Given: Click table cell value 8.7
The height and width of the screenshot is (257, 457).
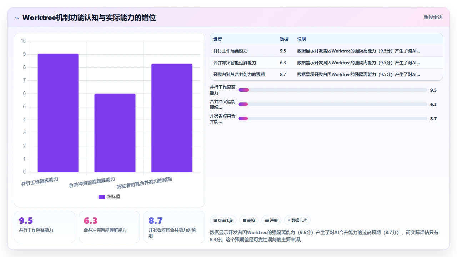Looking at the screenshot, I should click(283, 75).
